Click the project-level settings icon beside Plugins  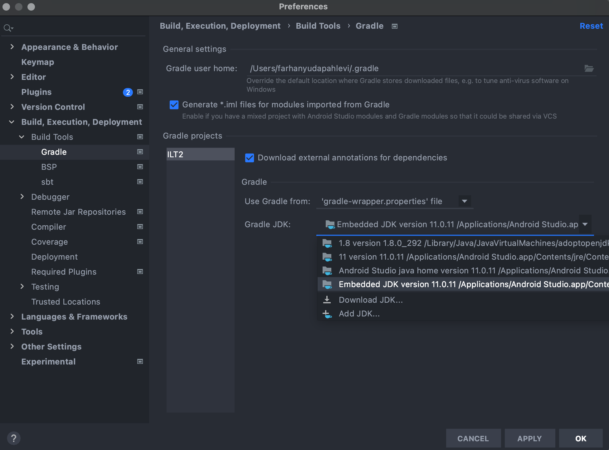coord(140,92)
